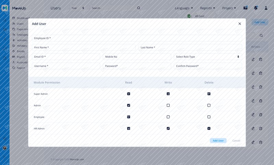The image size is (274, 165).
Task: Open the Select Role Type dropdown
Action: click(208, 57)
